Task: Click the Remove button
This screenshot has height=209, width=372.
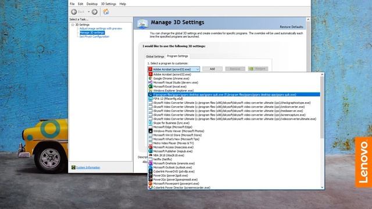Action: point(235,69)
